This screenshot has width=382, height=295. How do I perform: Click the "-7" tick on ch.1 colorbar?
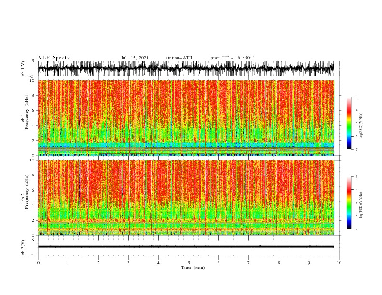355,149
